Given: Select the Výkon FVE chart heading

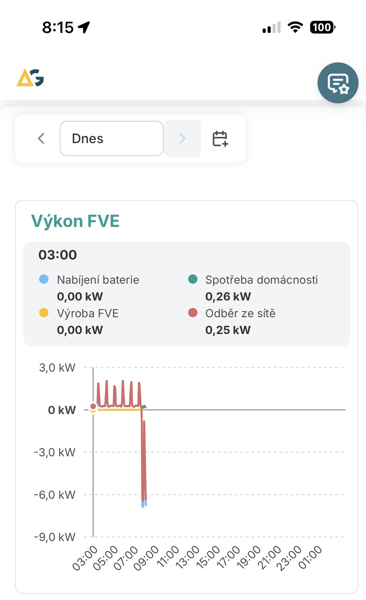Looking at the screenshot, I should click(x=75, y=221).
